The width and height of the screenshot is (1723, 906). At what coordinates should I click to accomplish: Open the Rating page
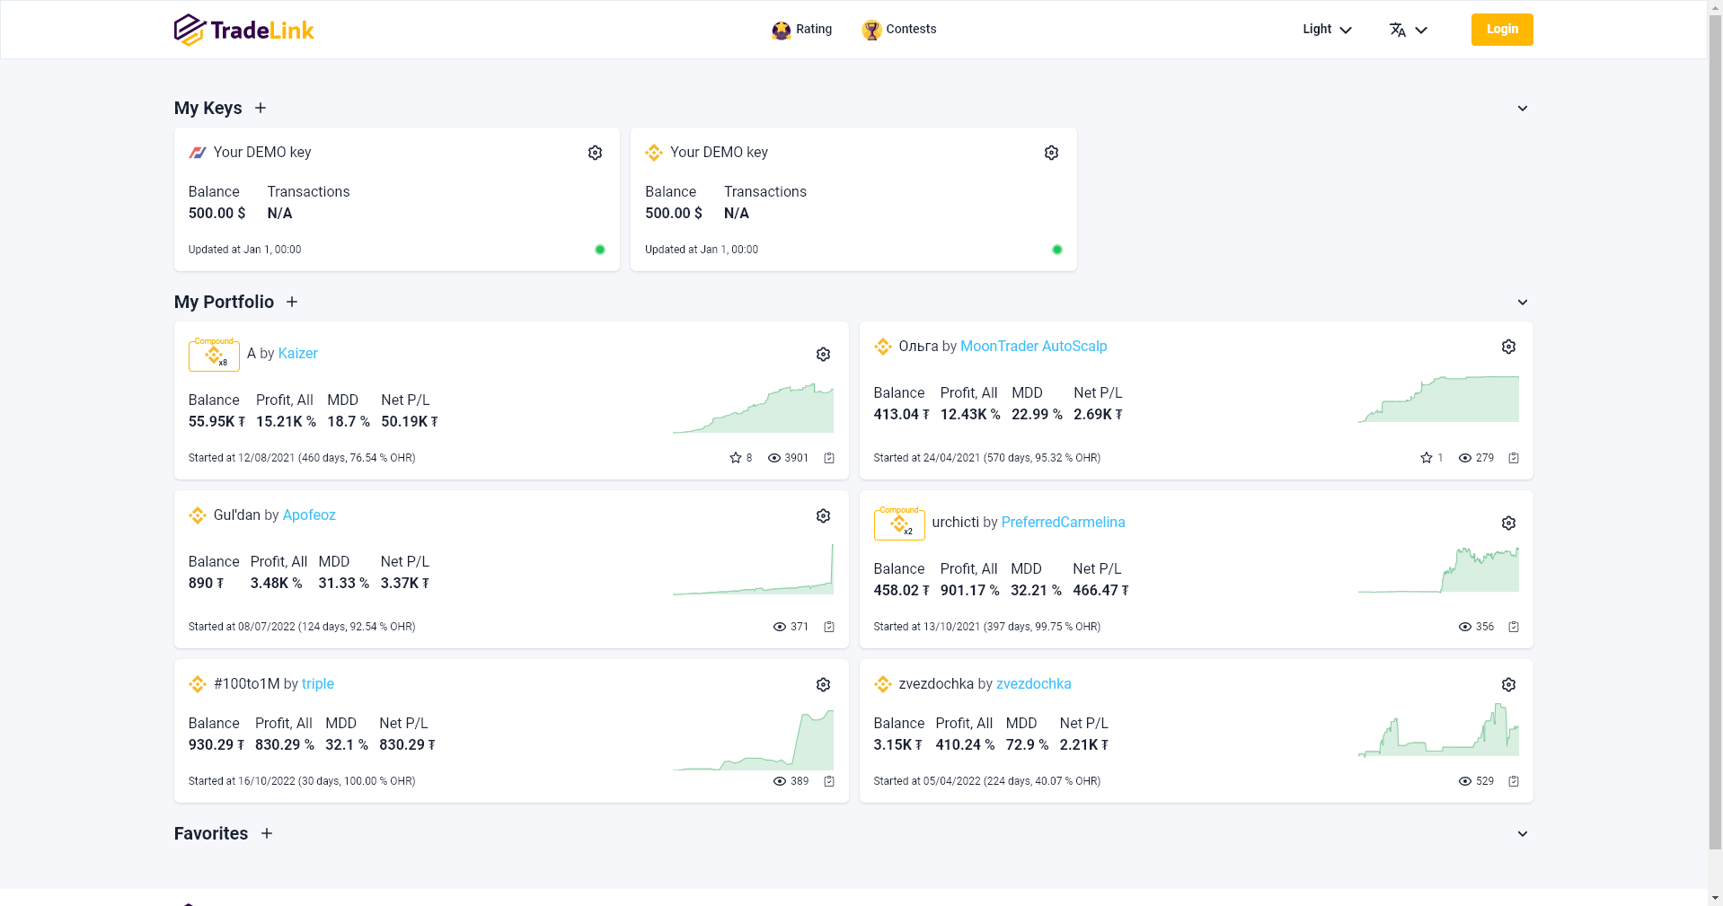801,30
